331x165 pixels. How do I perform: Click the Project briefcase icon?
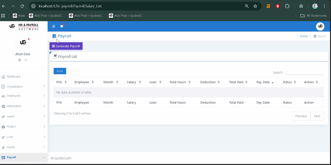tap(3, 127)
